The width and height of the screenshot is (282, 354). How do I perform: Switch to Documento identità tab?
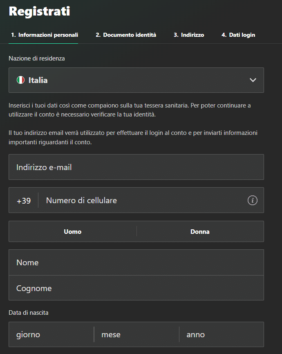(x=126, y=35)
